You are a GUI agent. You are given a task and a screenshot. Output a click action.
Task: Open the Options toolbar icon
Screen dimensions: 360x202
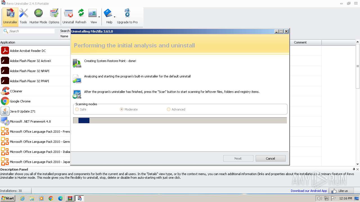54,17
